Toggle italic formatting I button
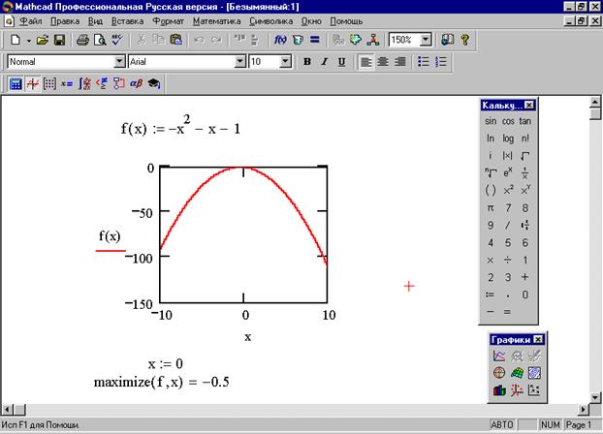Screen dimensions: 603x434 coord(324,61)
